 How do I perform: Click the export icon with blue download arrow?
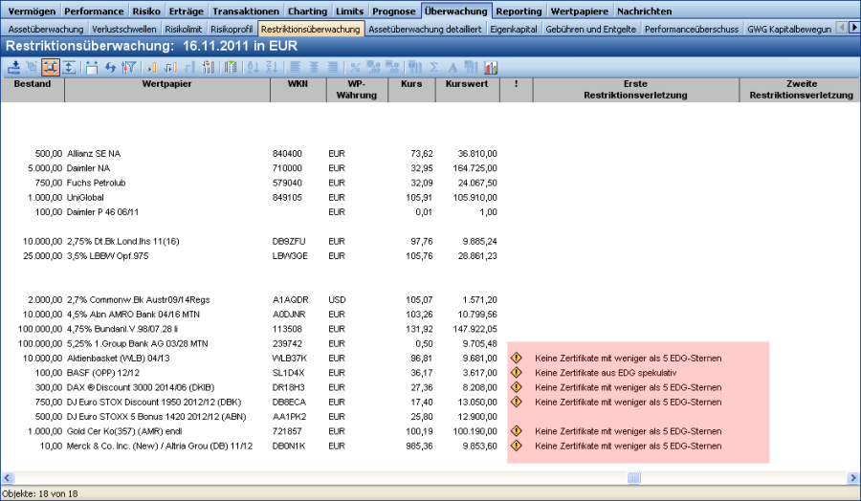(x=14, y=67)
